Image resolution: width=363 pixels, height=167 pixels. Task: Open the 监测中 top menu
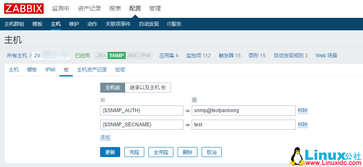pyautogui.click(x=61, y=8)
